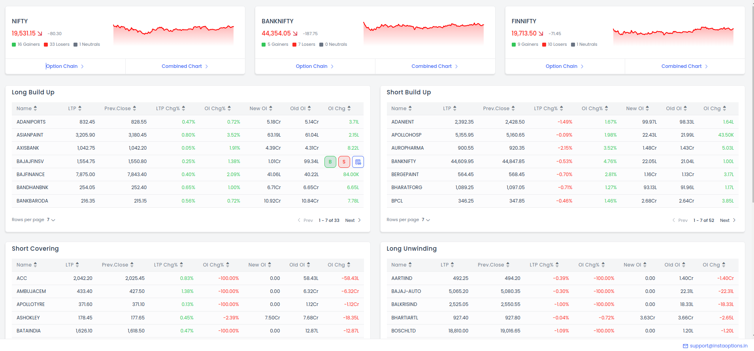Image resolution: width=754 pixels, height=351 pixels.
Task: Sort Long Build Up table by LTP
Action: pyautogui.click(x=75, y=109)
